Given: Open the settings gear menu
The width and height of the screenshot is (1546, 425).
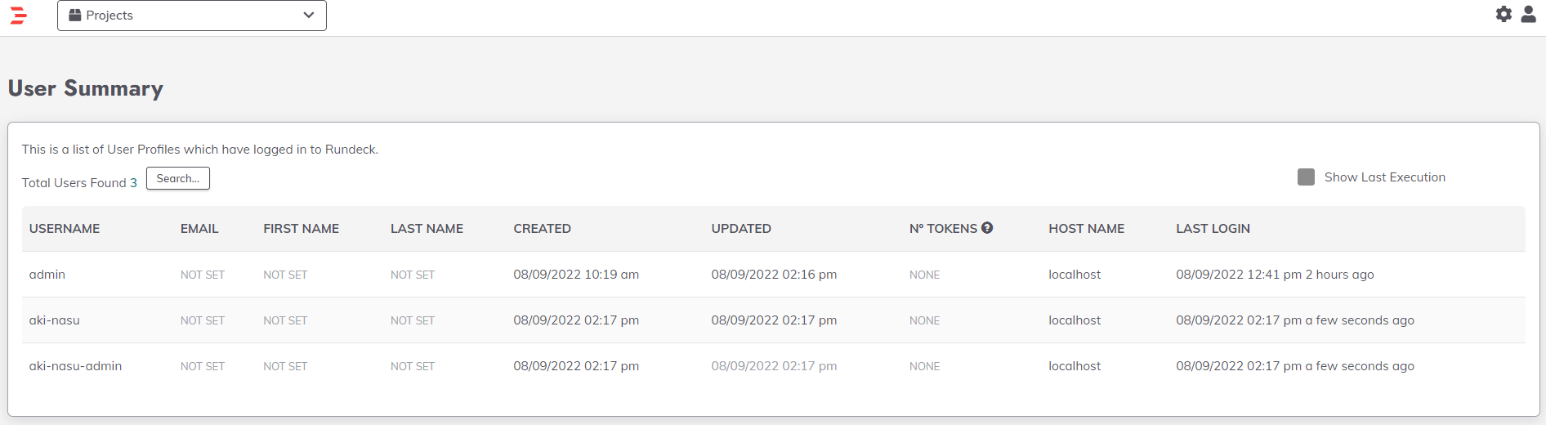Looking at the screenshot, I should click(1504, 15).
